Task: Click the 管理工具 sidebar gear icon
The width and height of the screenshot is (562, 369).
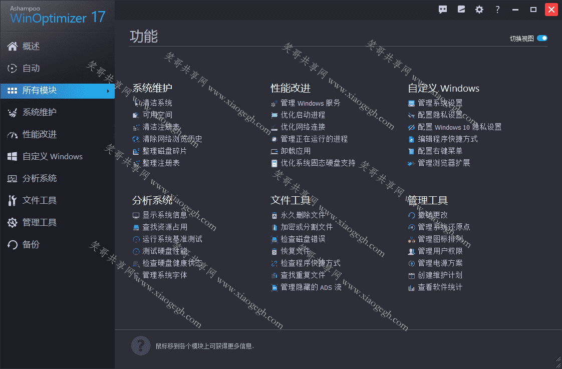Action: (x=12, y=222)
